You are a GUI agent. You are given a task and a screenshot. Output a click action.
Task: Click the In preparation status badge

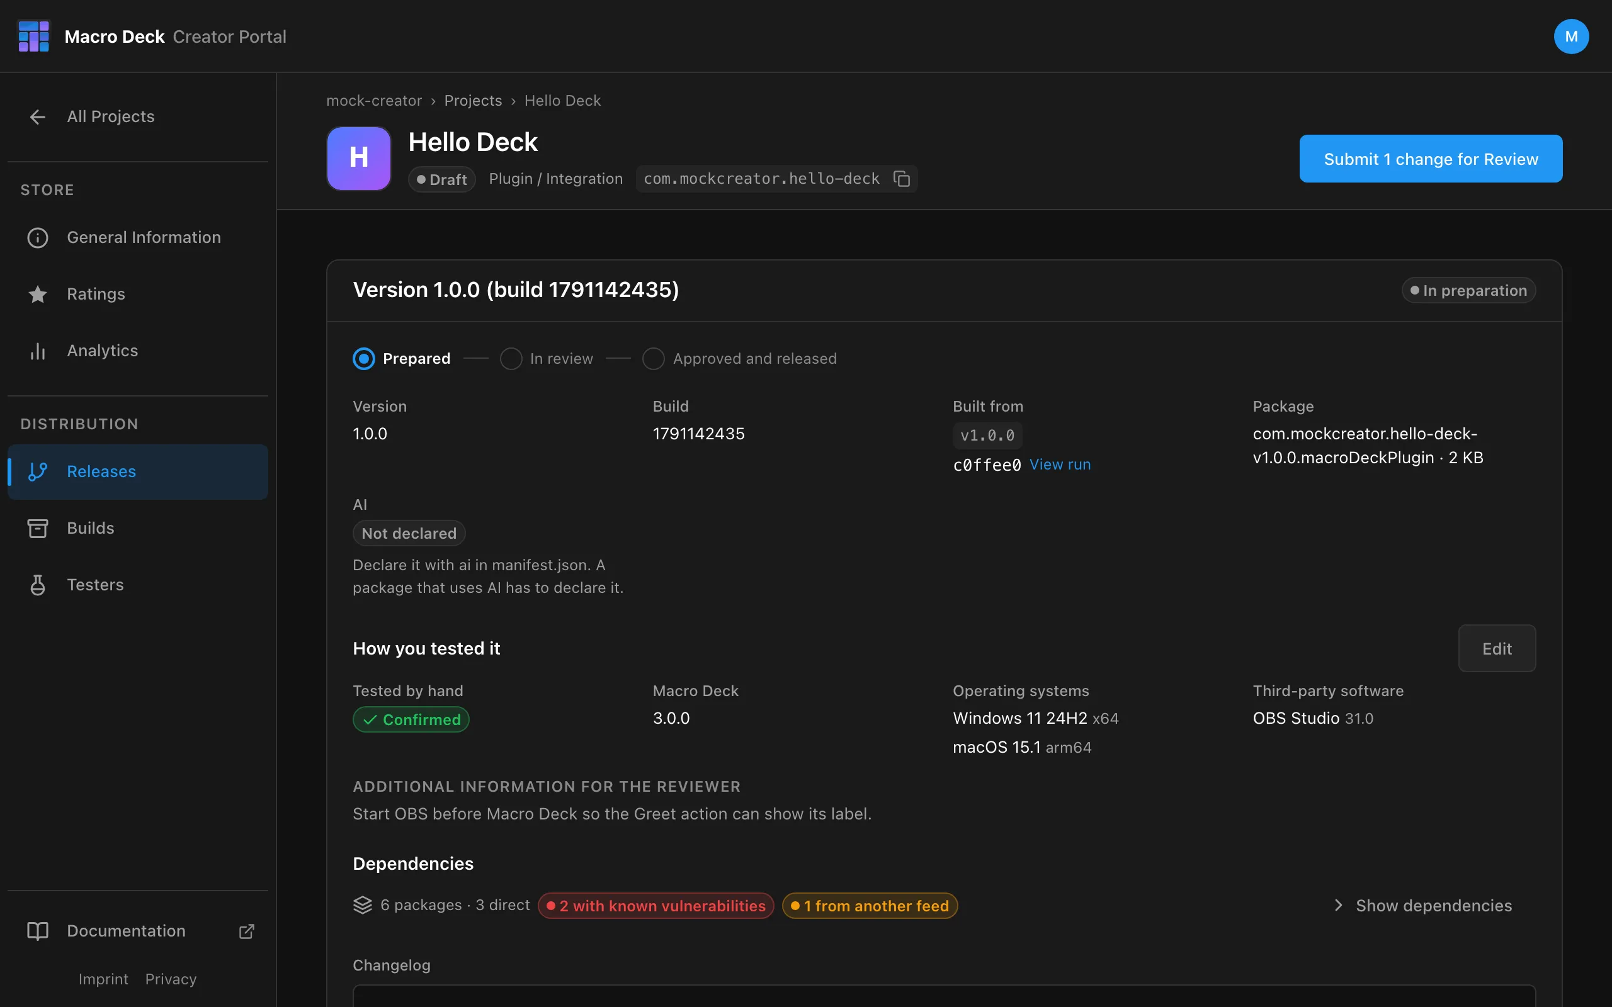[x=1469, y=290]
